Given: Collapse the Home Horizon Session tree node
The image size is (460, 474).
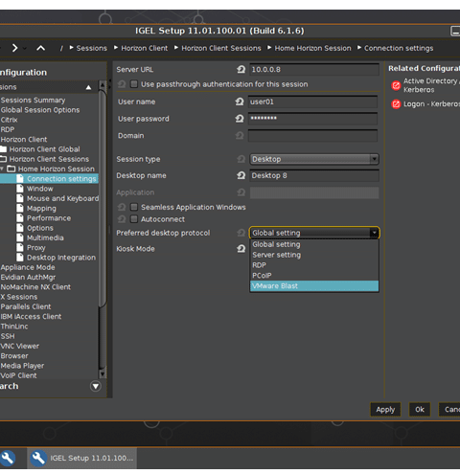Looking at the screenshot, I should [x=2, y=169].
